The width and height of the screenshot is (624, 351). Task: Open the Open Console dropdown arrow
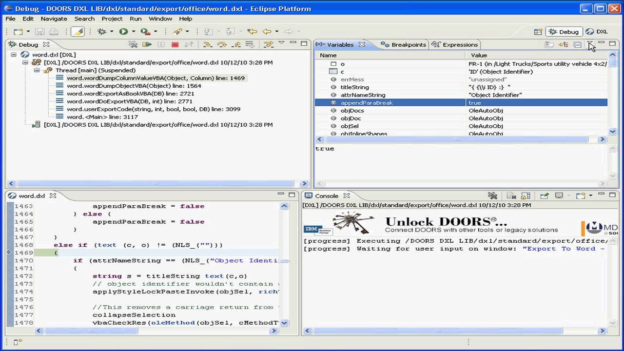pos(590,195)
